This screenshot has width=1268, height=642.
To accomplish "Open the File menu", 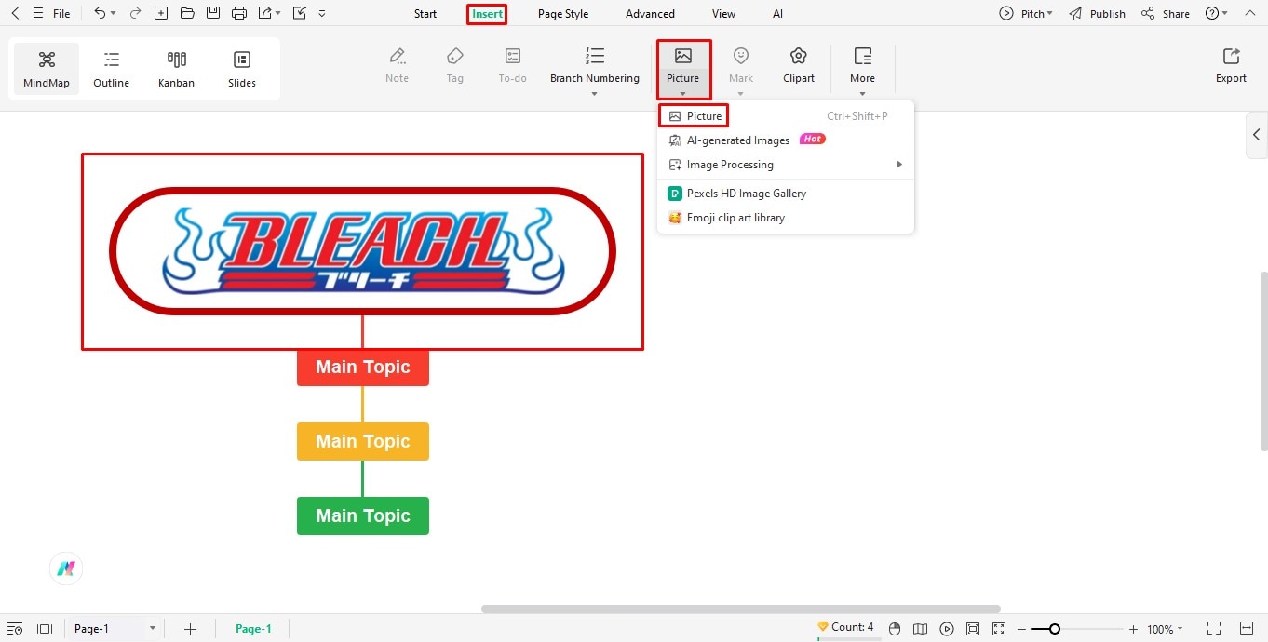I will (61, 14).
